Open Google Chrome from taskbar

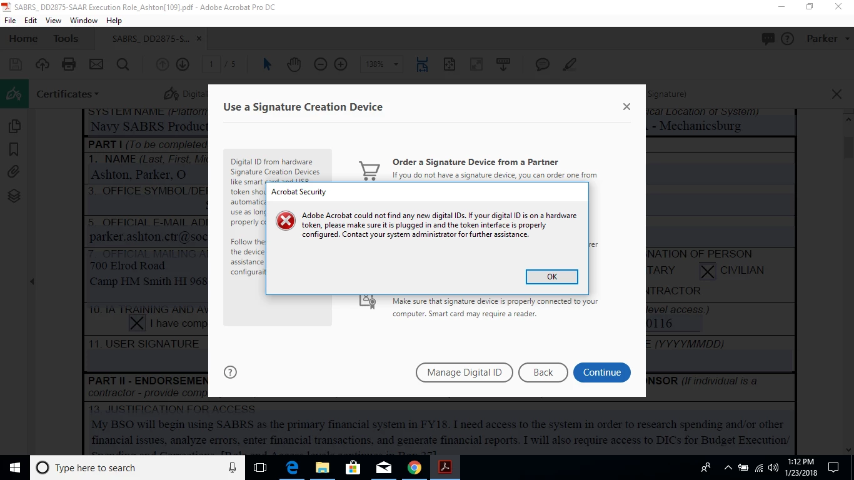point(414,467)
